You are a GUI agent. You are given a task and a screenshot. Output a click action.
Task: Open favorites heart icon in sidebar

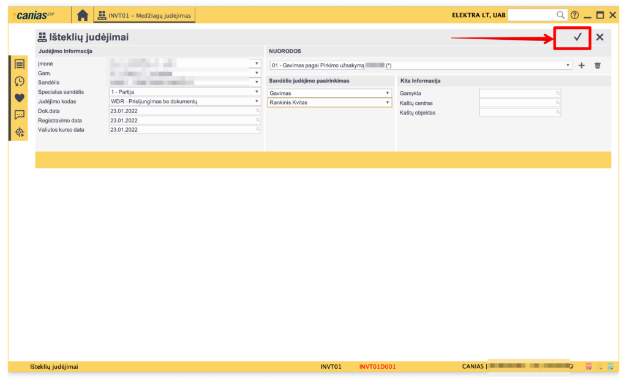click(20, 97)
